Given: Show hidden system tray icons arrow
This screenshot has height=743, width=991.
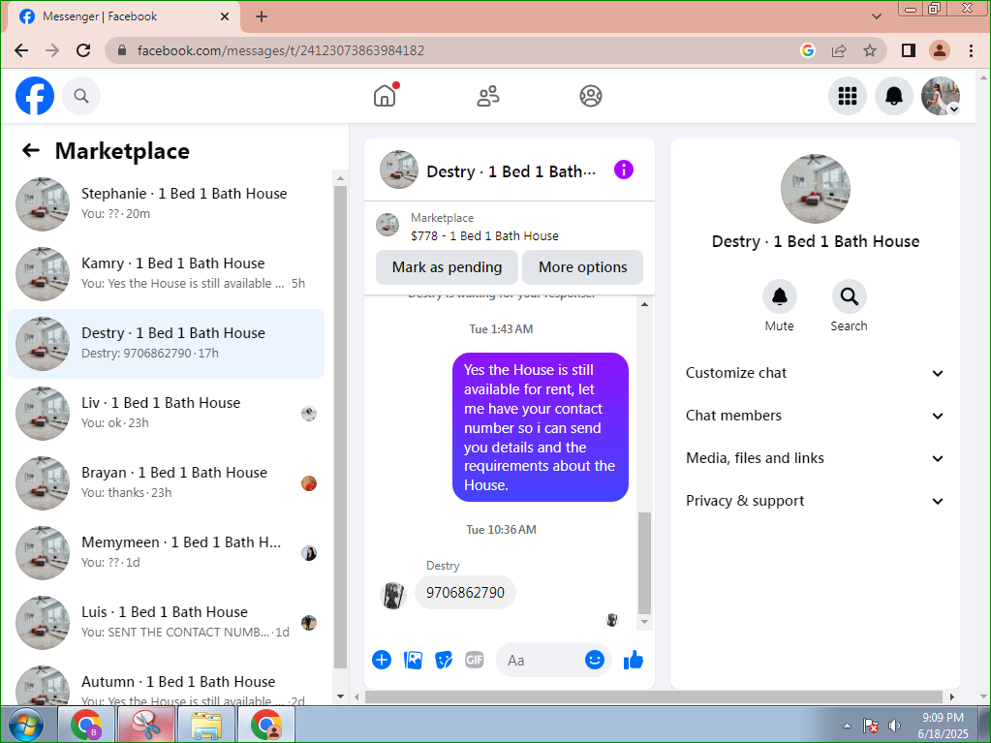Looking at the screenshot, I should 847,726.
